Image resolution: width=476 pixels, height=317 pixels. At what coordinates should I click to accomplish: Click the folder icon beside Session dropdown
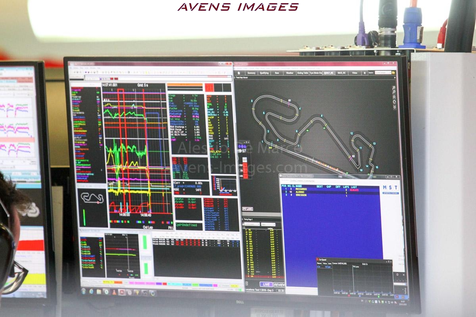pyautogui.click(x=393, y=73)
